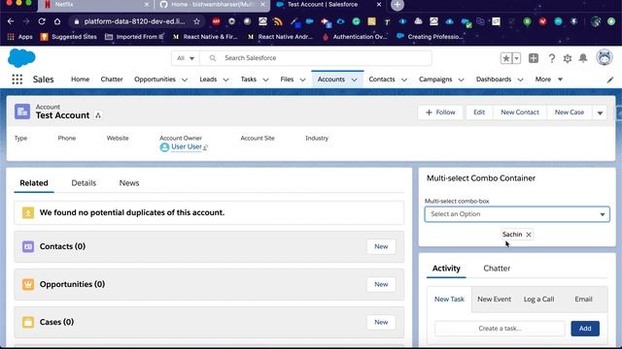
Task: Expand the Files nav dropdown chevron
Action: coord(302,79)
